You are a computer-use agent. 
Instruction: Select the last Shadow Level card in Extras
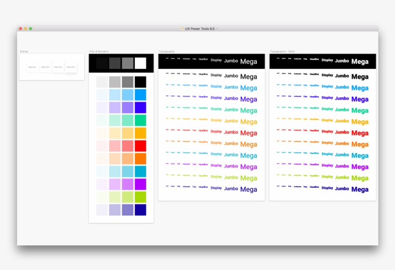point(71,67)
